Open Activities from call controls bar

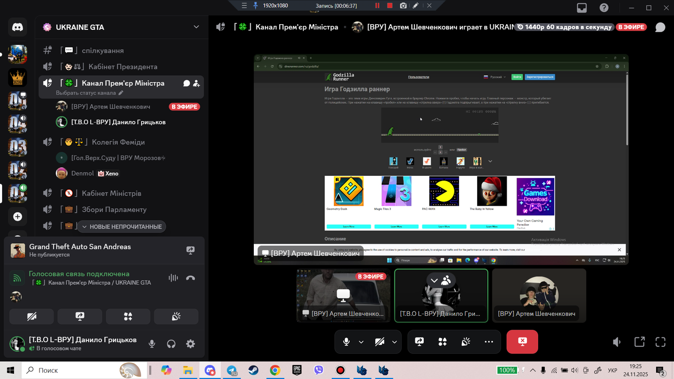(x=442, y=342)
